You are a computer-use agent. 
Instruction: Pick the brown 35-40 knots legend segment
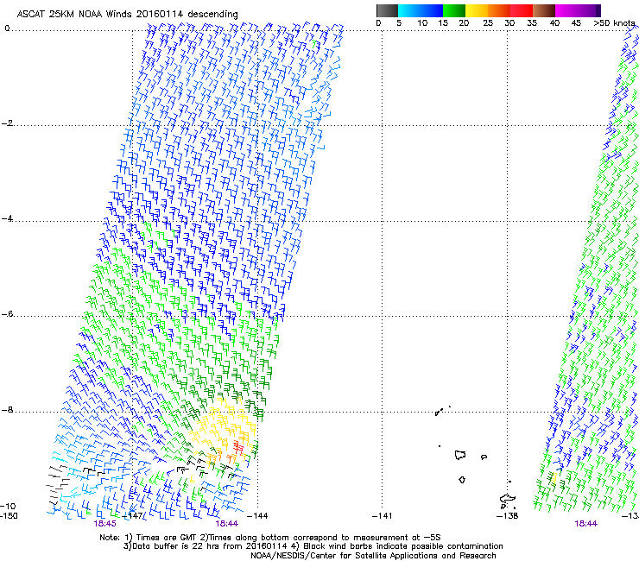(544, 10)
